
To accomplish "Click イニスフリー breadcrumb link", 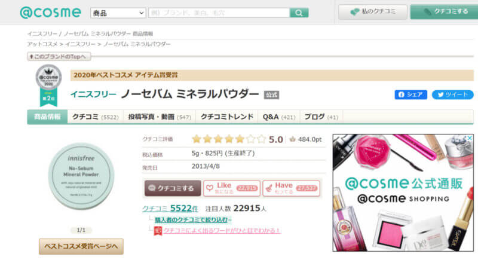I will 80,44.
